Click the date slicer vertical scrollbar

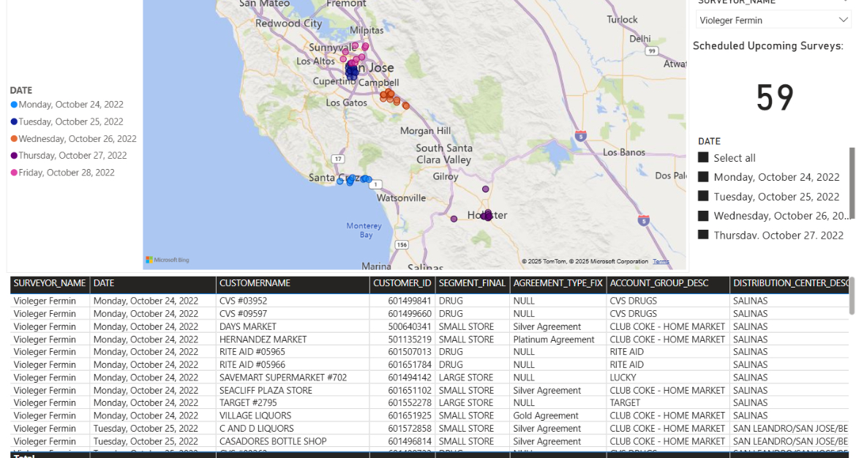pyautogui.click(x=851, y=183)
